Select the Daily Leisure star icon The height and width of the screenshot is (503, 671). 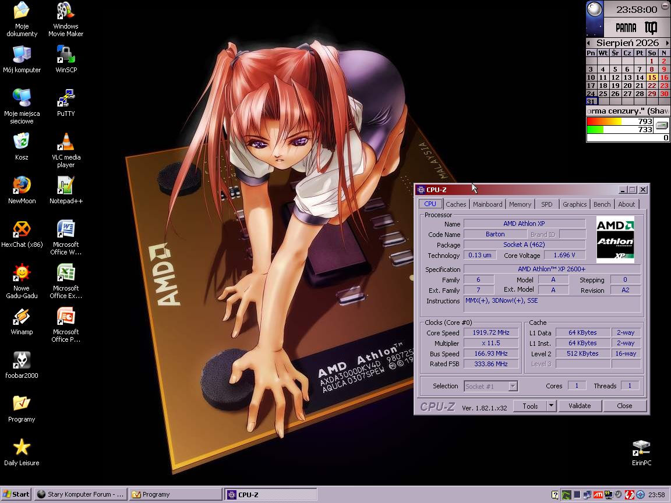pyautogui.click(x=22, y=452)
